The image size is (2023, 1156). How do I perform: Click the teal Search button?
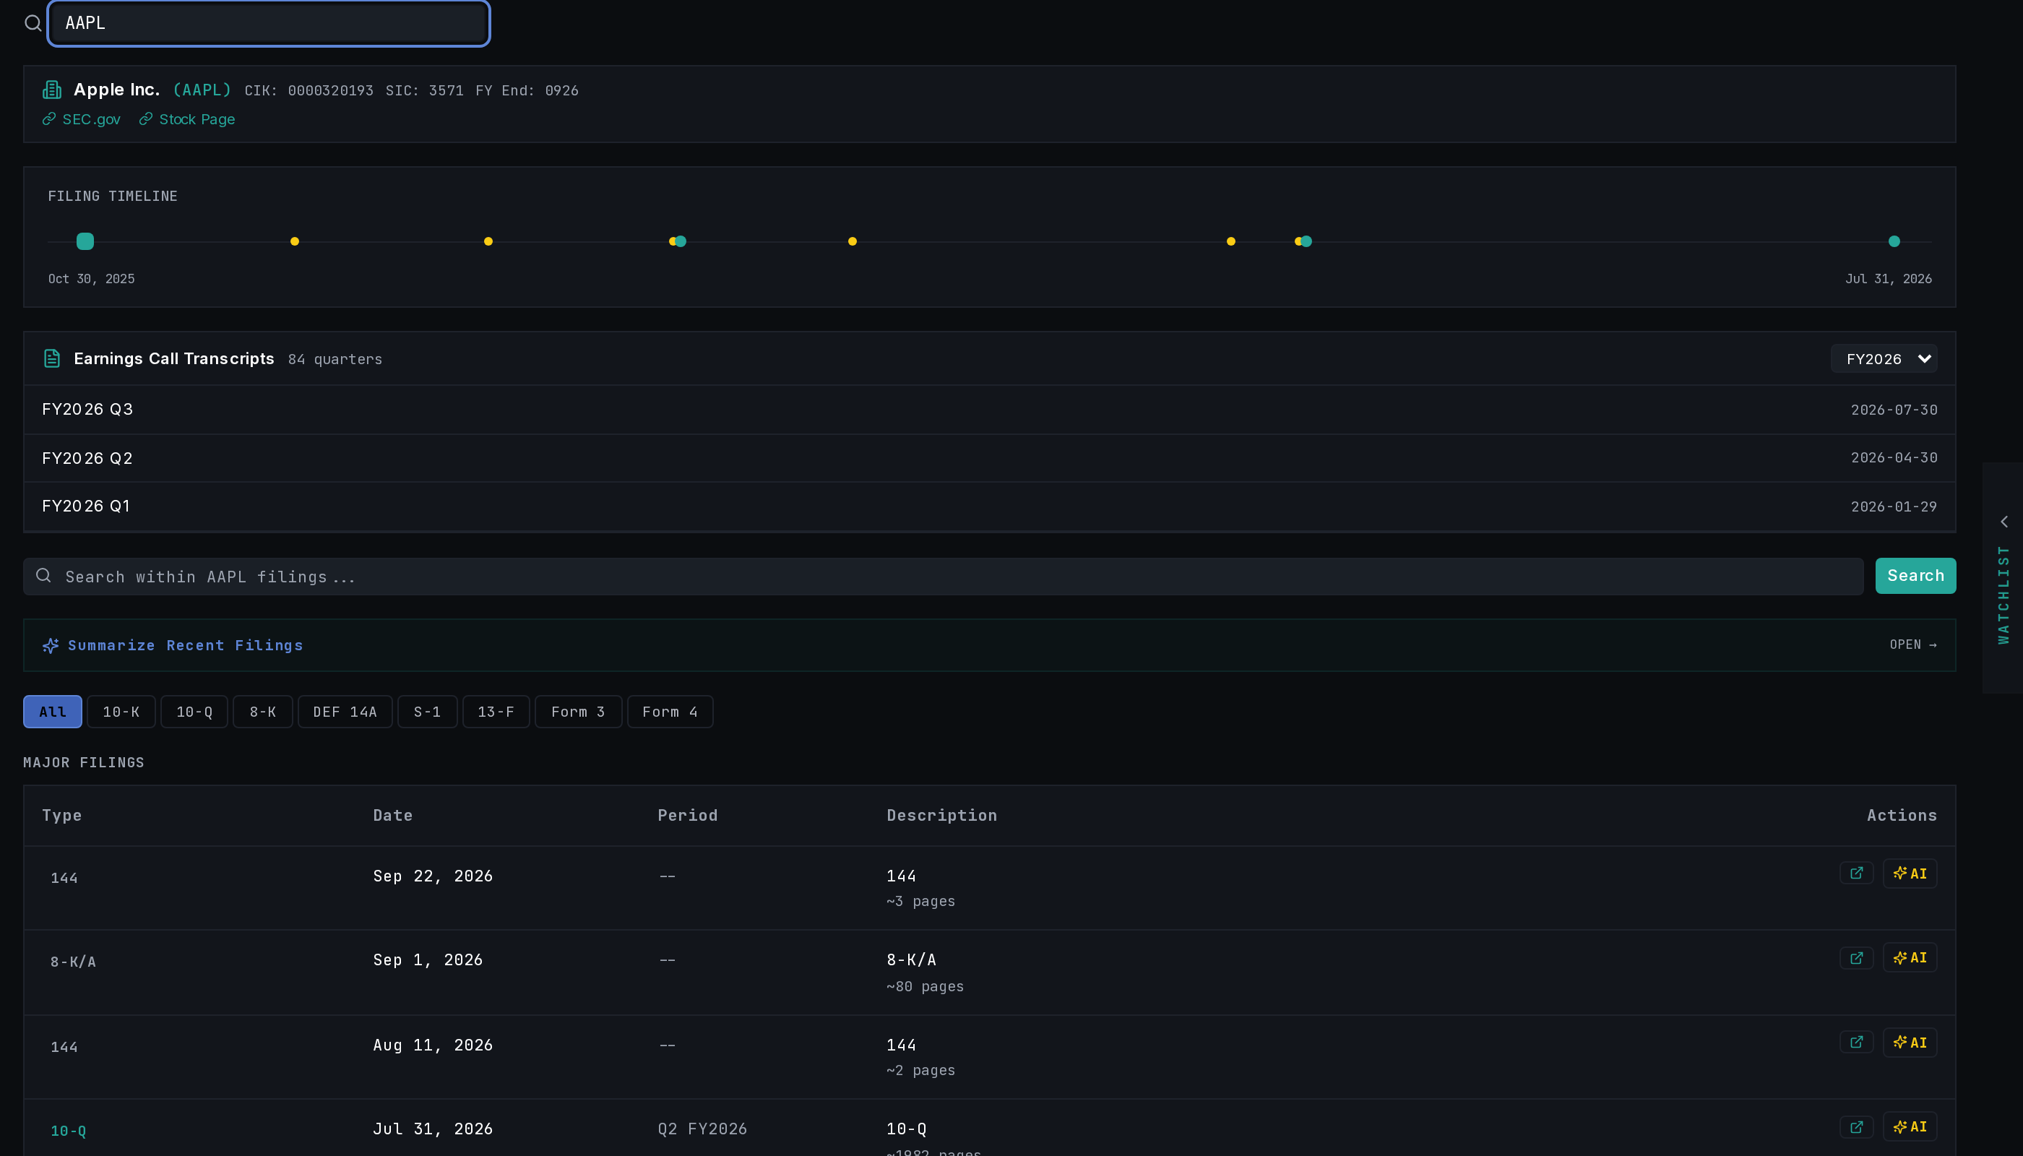point(1915,576)
